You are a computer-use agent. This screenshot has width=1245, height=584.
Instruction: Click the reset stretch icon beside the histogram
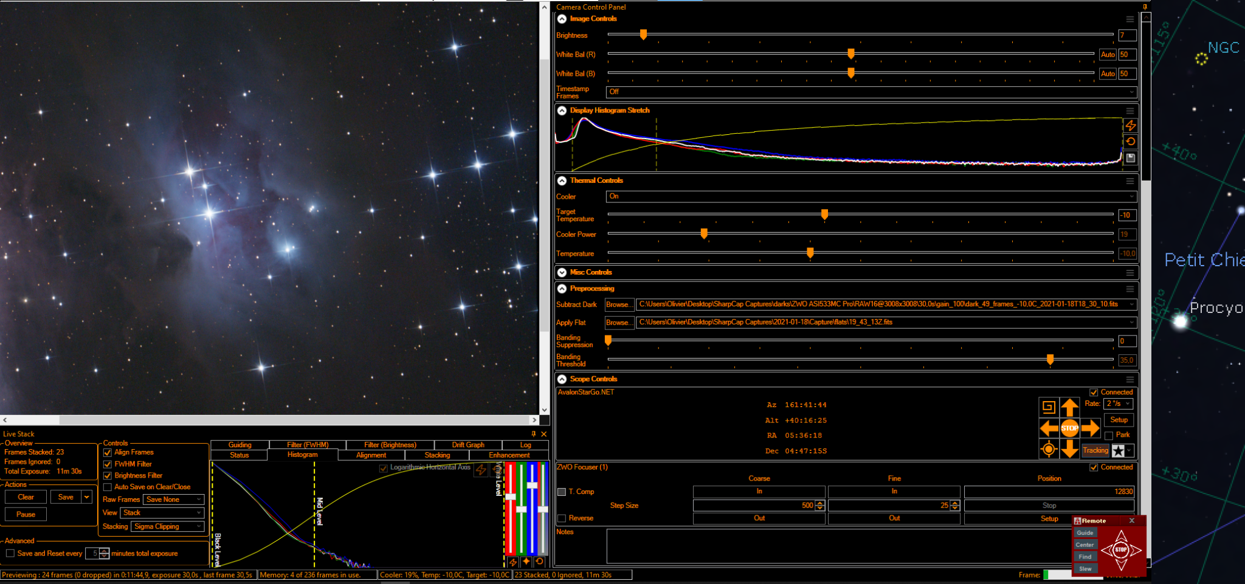click(1130, 142)
